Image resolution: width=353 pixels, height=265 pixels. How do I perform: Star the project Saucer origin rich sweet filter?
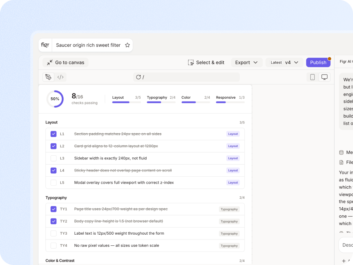128,45
